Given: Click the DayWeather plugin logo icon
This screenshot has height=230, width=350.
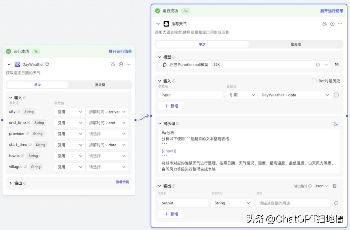Looking at the screenshot, I should click(17, 64).
